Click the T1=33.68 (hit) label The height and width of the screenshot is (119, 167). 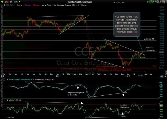tap(140, 57)
